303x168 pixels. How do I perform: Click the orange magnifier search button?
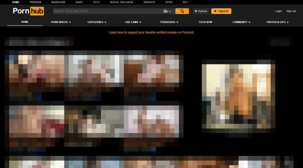(182, 11)
